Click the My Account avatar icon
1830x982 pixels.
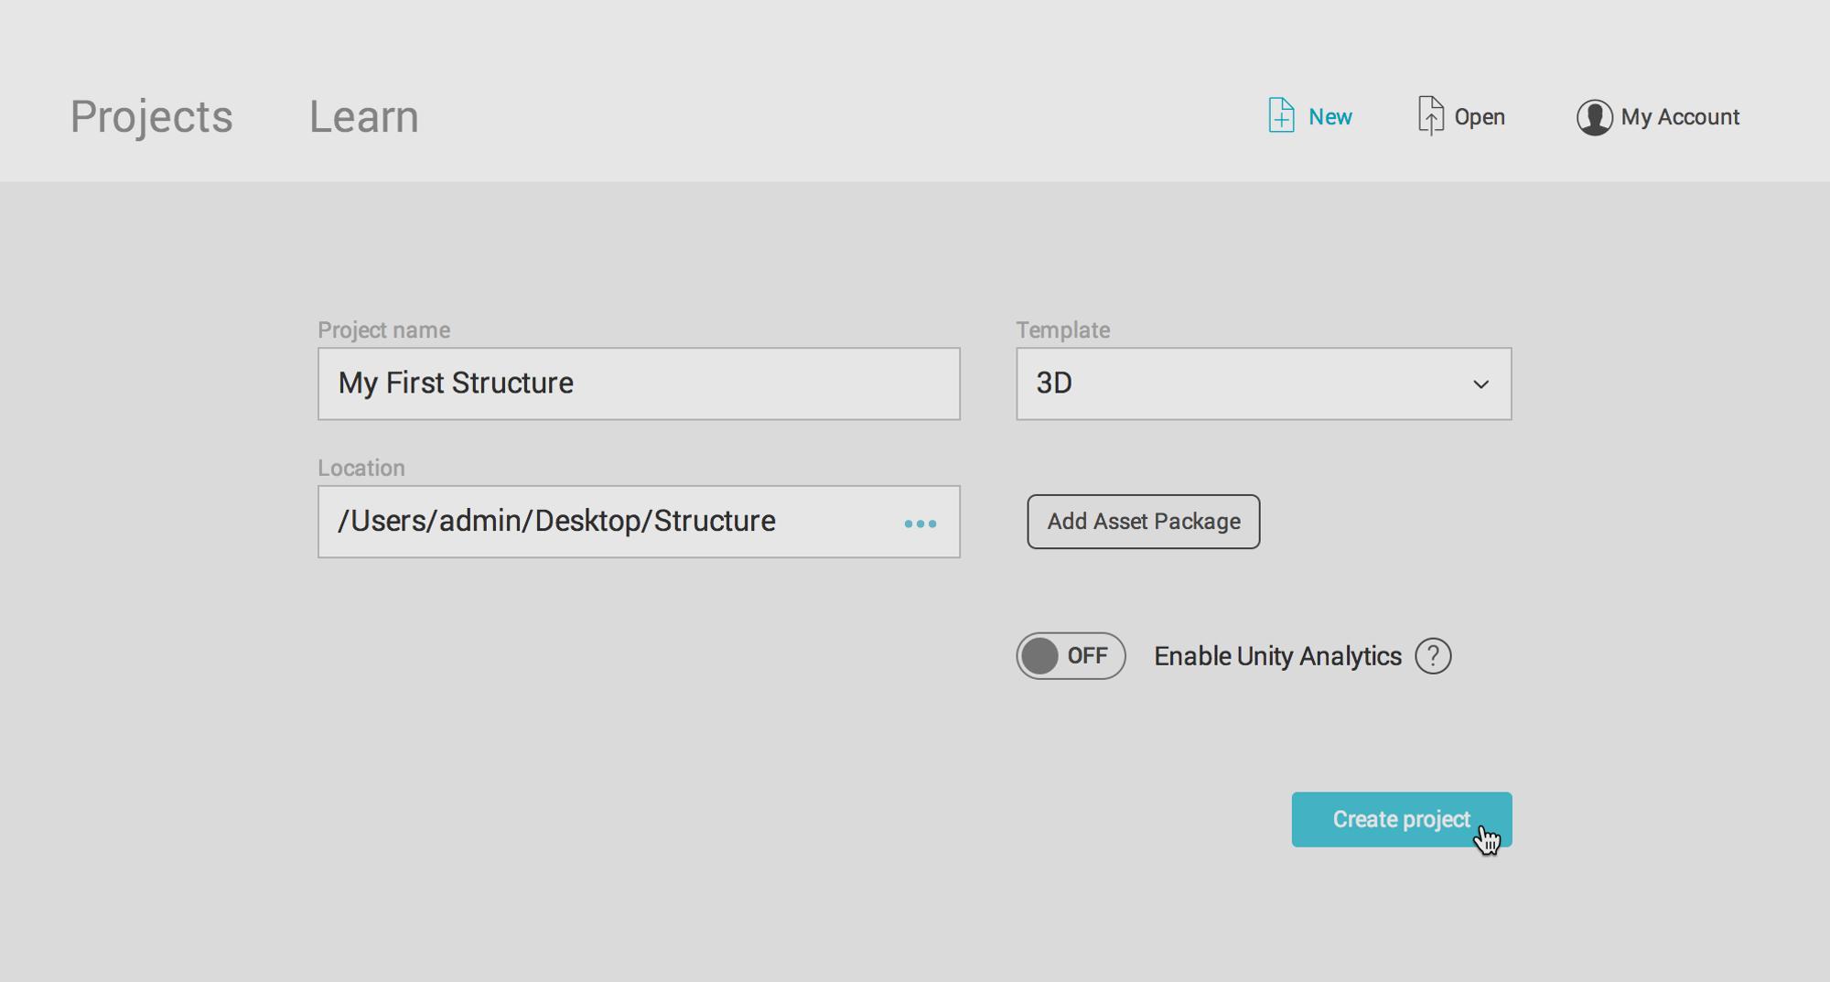1594,117
